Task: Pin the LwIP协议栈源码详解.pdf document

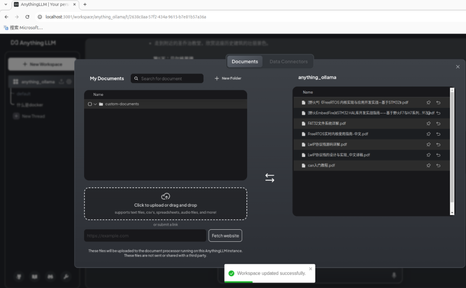Action: [428, 145]
